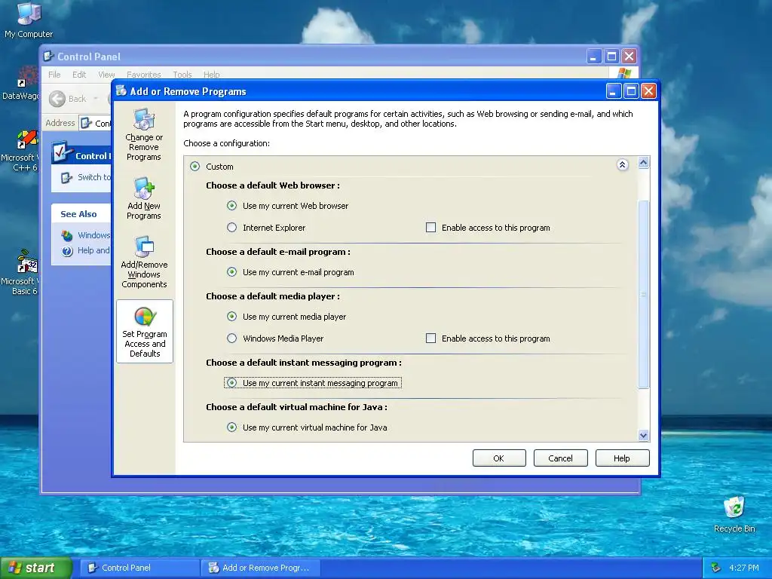The image size is (772, 579).
Task: Click Add or Remove Programs taskbar button
Action: coord(261,568)
